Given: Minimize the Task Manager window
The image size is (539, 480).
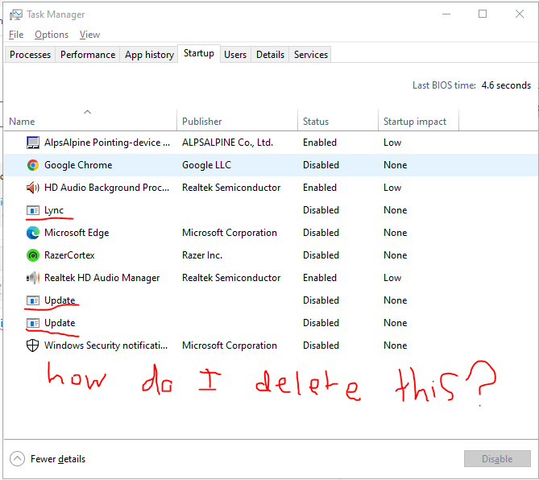Looking at the screenshot, I should click(446, 14).
